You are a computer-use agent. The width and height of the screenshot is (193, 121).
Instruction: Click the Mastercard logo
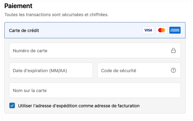point(162,30)
